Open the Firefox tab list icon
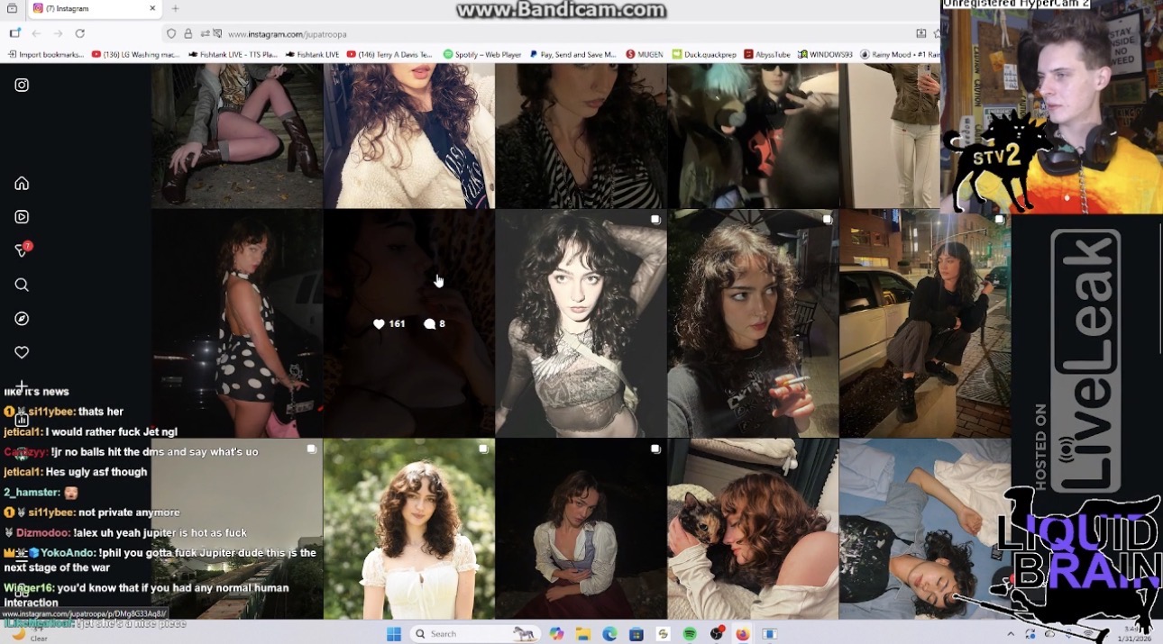 [12, 9]
